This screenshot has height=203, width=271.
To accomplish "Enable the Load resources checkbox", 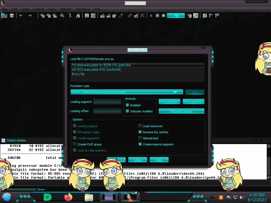I will point(140,126).
